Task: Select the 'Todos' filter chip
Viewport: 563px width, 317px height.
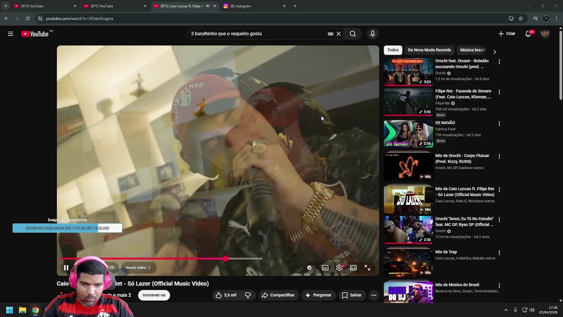Action: tap(393, 50)
